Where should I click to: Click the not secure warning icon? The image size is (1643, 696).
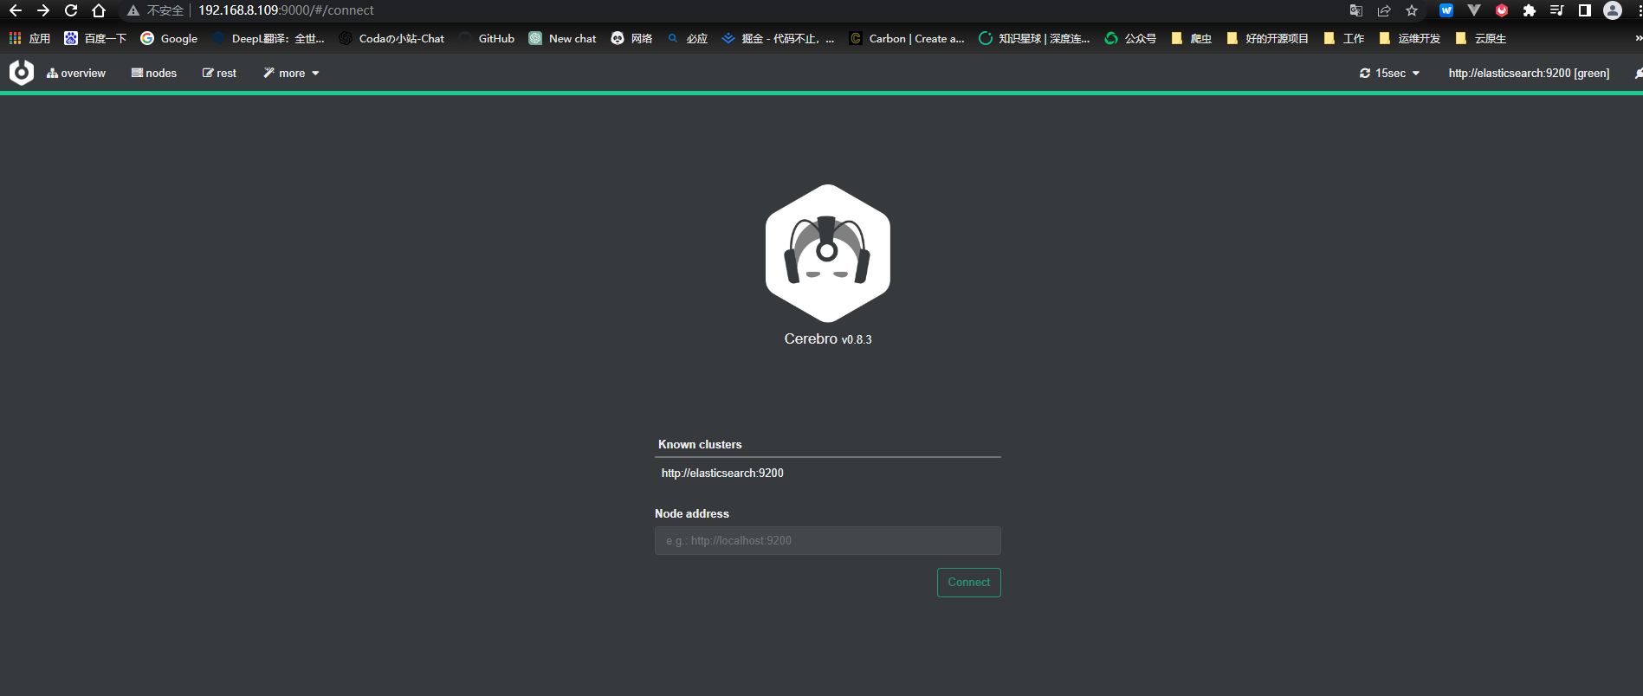(133, 10)
